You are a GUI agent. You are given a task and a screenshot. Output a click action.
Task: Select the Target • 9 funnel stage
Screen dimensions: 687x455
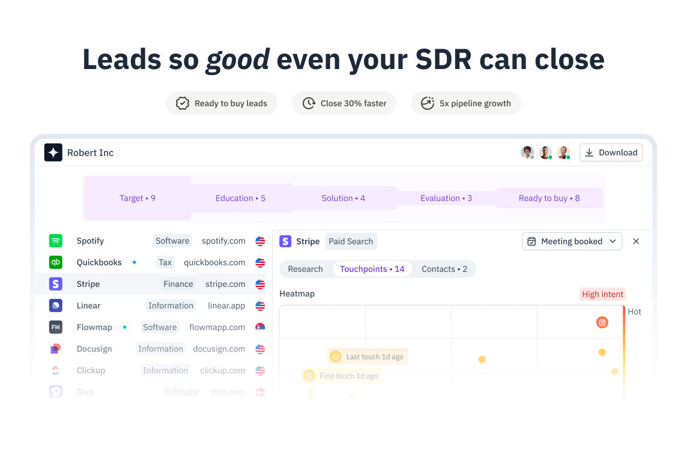click(138, 198)
